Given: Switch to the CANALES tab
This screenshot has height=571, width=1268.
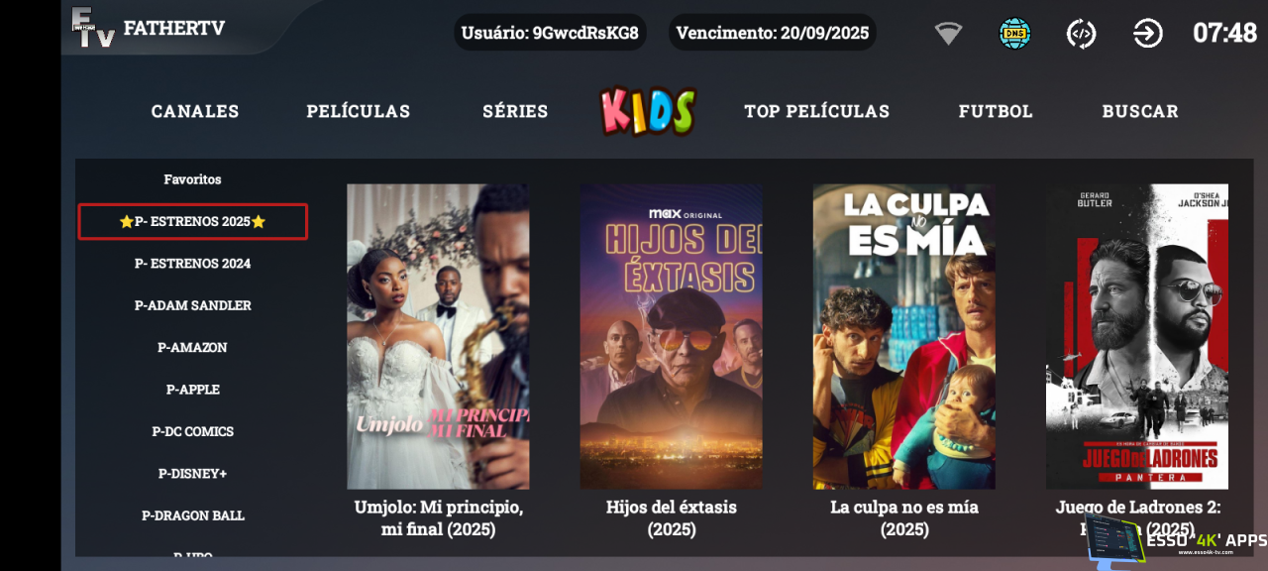Looking at the screenshot, I should [x=195, y=111].
